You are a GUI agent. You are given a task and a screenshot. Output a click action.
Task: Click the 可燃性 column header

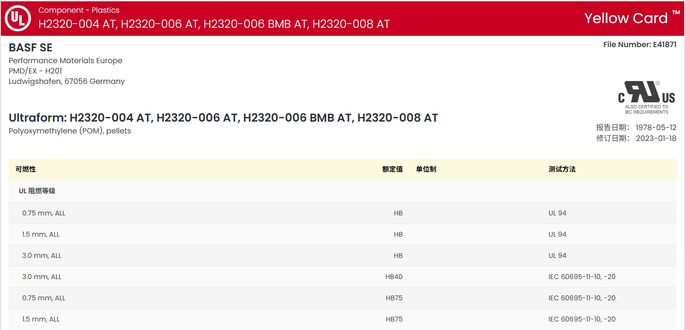click(x=25, y=169)
